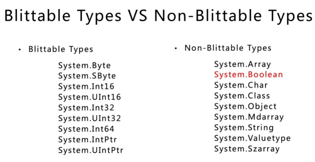The width and height of the screenshot is (315, 162).
Task: Select System.Int32 in the left list
Action: pos(86,108)
